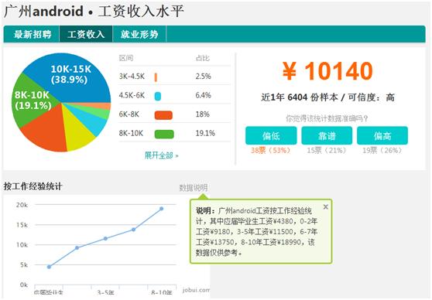Click the 应届毕业生 point on line chart
This screenshot has height=300, width=432.
[49, 267]
